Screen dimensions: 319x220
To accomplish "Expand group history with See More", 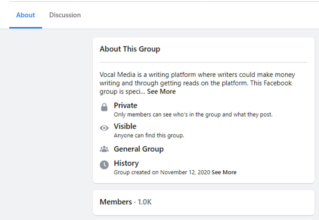I will (x=224, y=172).
